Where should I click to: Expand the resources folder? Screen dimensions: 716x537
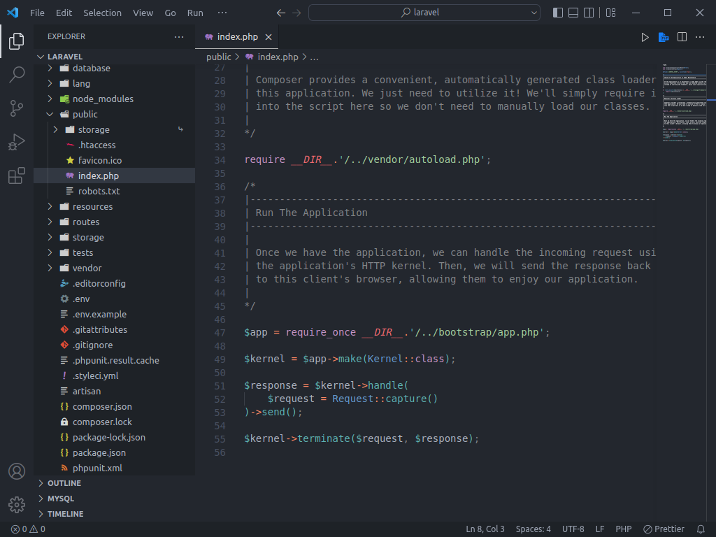click(50, 206)
